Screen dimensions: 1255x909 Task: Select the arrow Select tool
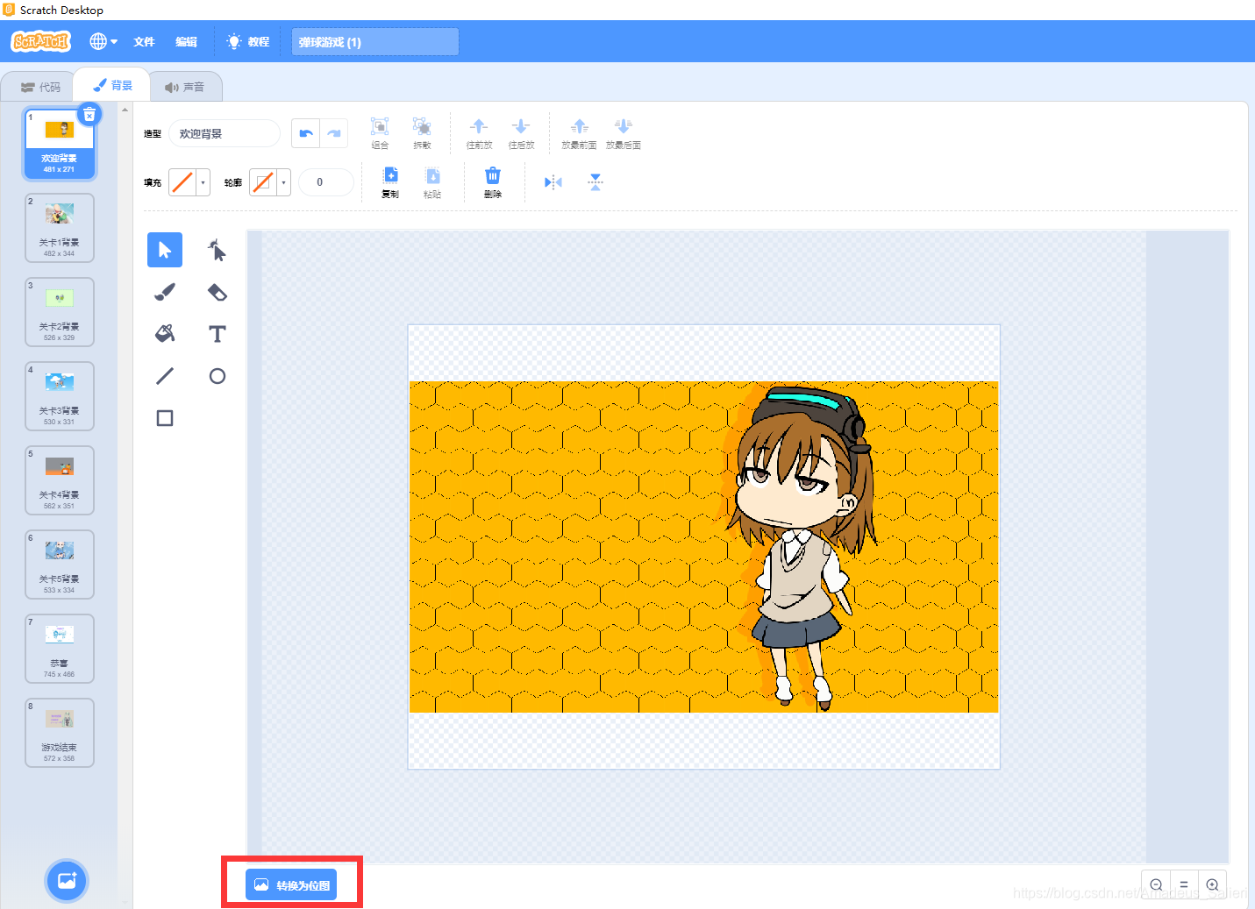(x=165, y=250)
